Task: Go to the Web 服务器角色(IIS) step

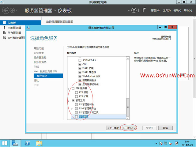Action: click(45, 71)
